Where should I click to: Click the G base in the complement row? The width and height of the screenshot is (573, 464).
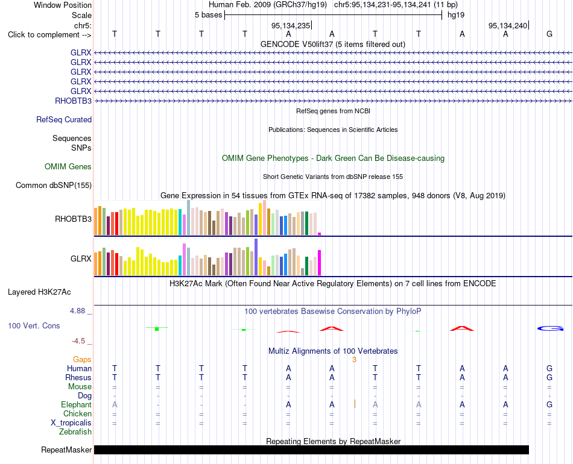pos(549,34)
